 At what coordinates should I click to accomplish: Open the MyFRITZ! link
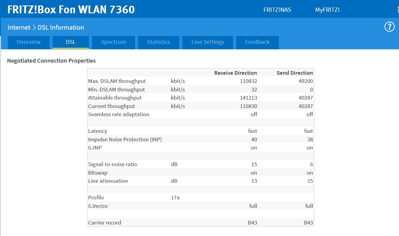(327, 10)
